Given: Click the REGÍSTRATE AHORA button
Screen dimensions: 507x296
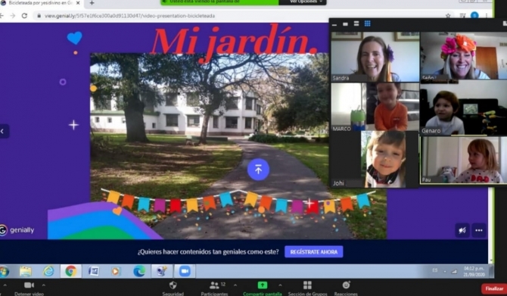Looking at the screenshot, I should tap(313, 251).
